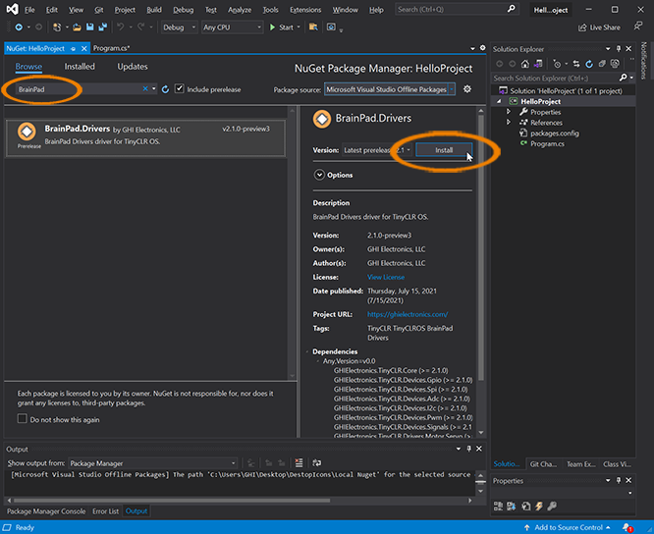
Task: Click Sync with Active Document icon
Action: 576,64
